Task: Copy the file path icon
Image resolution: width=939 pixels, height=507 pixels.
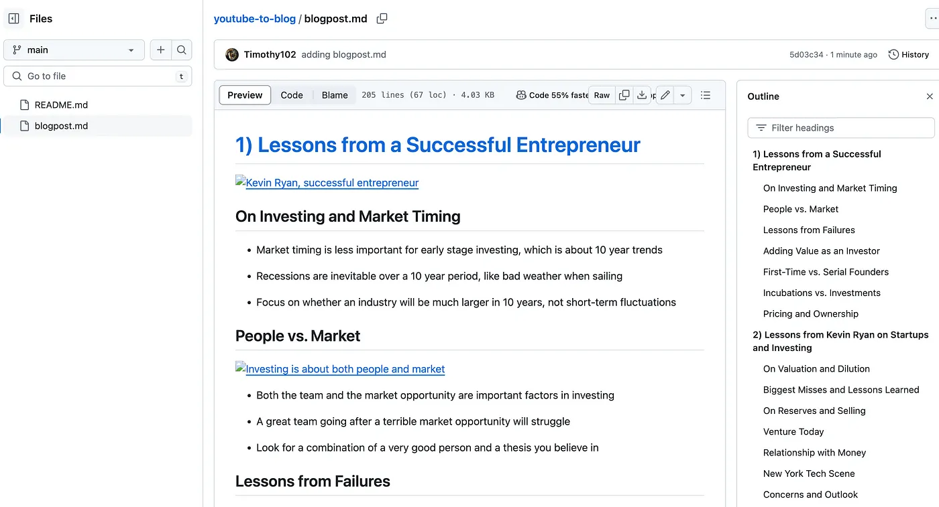Action: (x=382, y=19)
